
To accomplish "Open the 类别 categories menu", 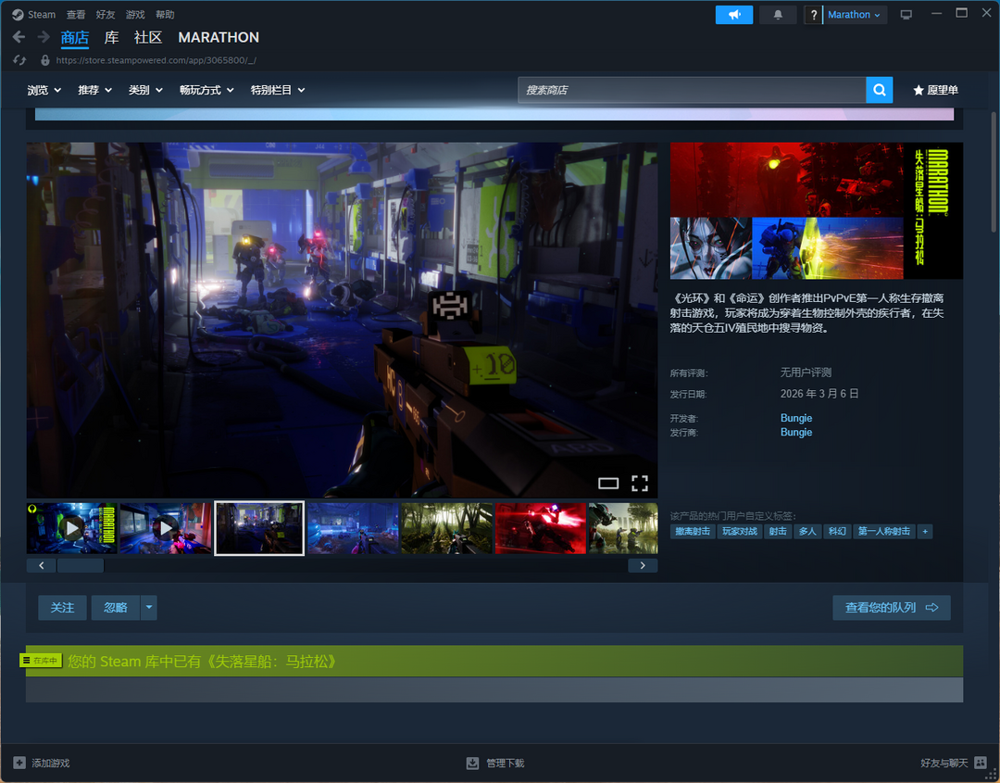I will (x=145, y=90).
